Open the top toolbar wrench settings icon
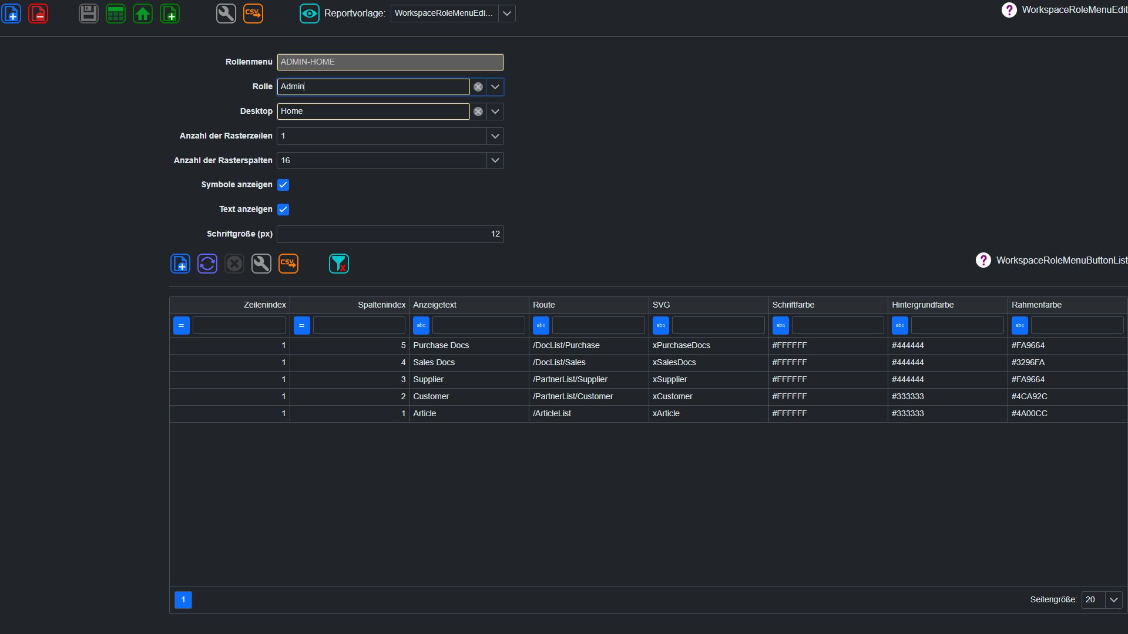The width and height of the screenshot is (1128, 634). click(x=226, y=13)
